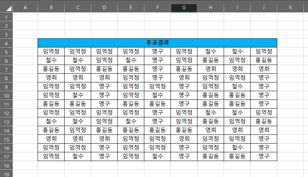Click cell J5 containing 임꺽정

point(264,52)
